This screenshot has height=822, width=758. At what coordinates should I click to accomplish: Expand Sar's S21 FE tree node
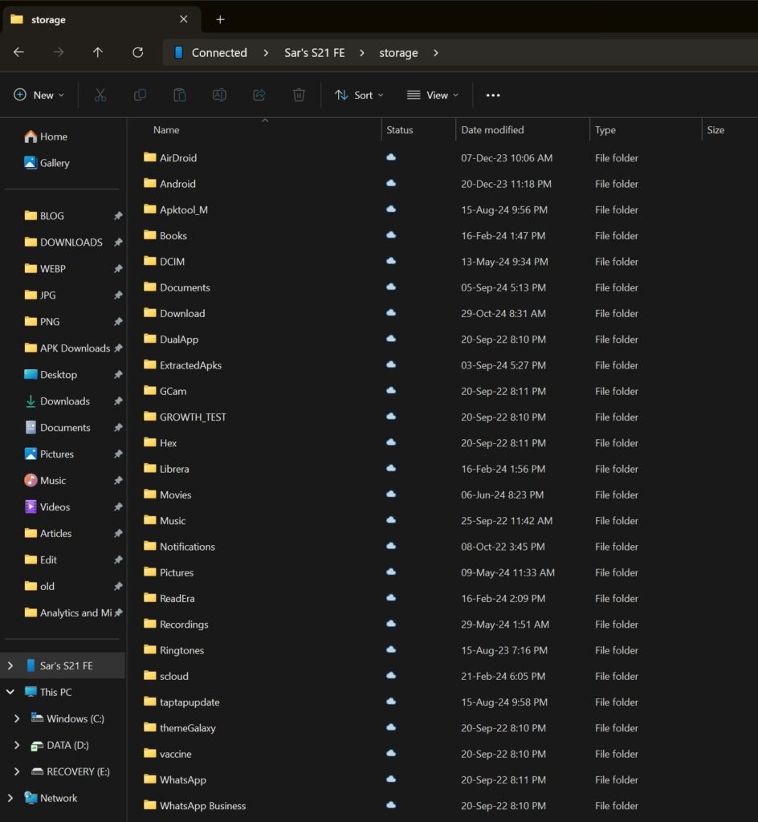[10, 665]
